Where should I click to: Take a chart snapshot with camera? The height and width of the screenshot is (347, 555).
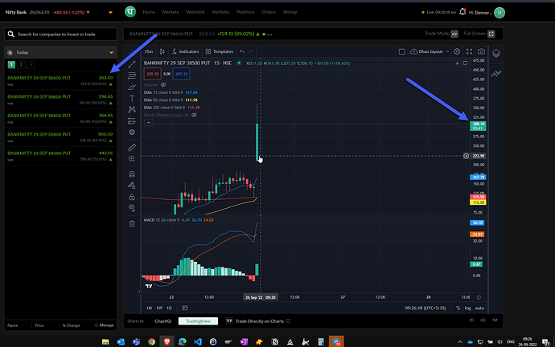(x=481, y=51)
